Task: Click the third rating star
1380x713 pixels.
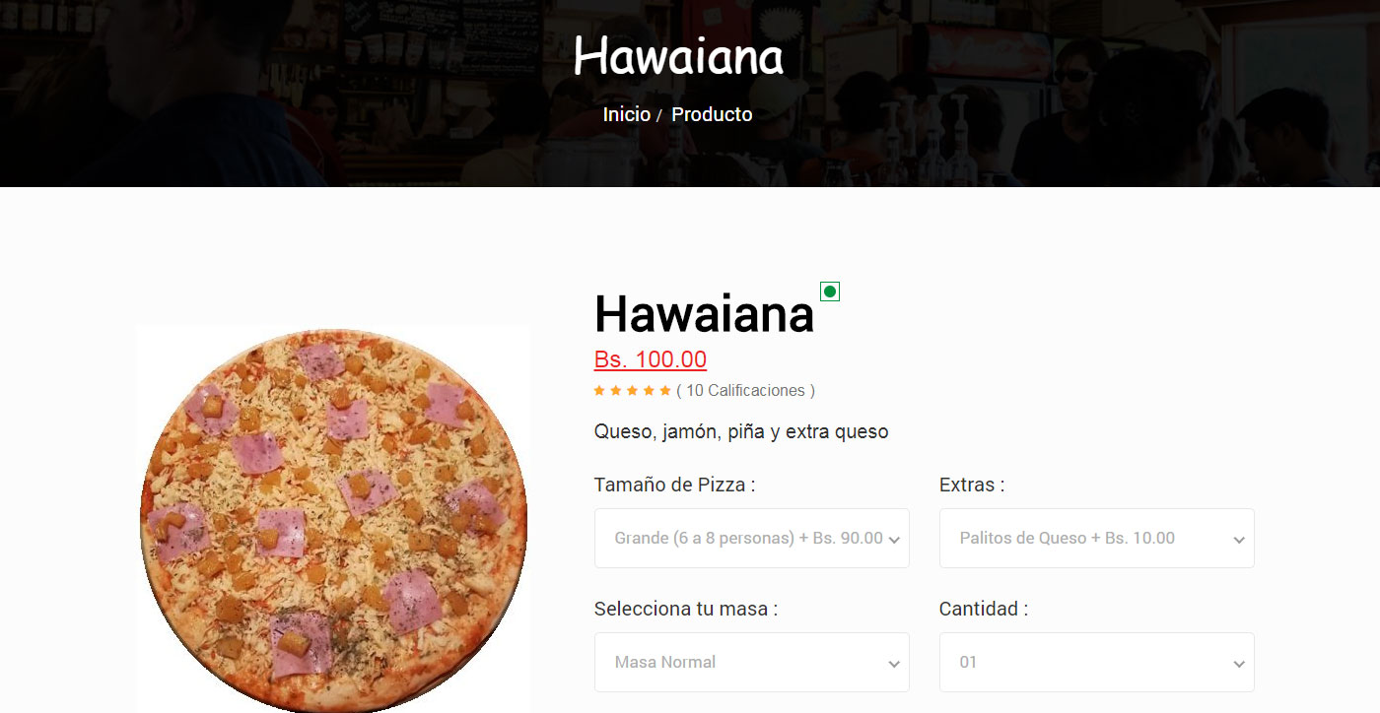Action: 633,391
